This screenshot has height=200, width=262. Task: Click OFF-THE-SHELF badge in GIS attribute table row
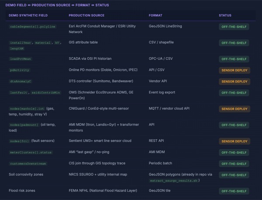[234, 43]
